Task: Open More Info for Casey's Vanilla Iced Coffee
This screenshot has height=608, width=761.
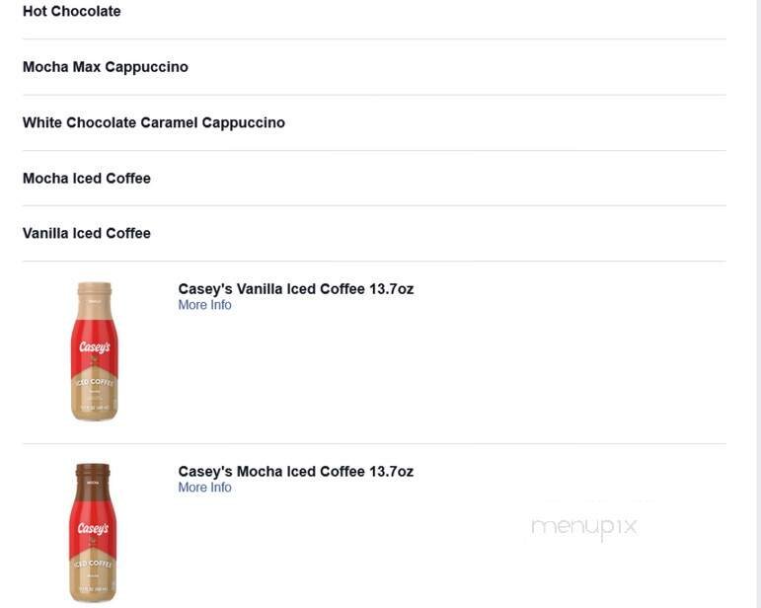Action: 204,305
